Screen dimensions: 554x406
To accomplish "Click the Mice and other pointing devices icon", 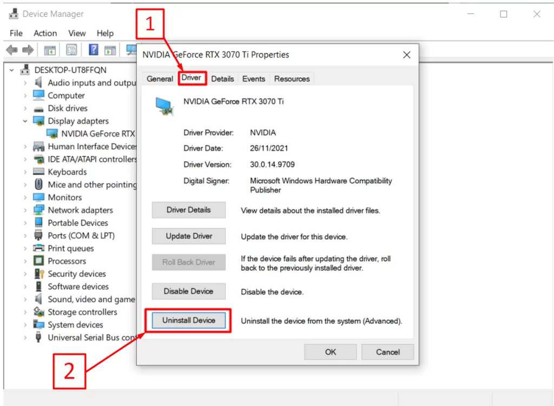I will 38,184.
